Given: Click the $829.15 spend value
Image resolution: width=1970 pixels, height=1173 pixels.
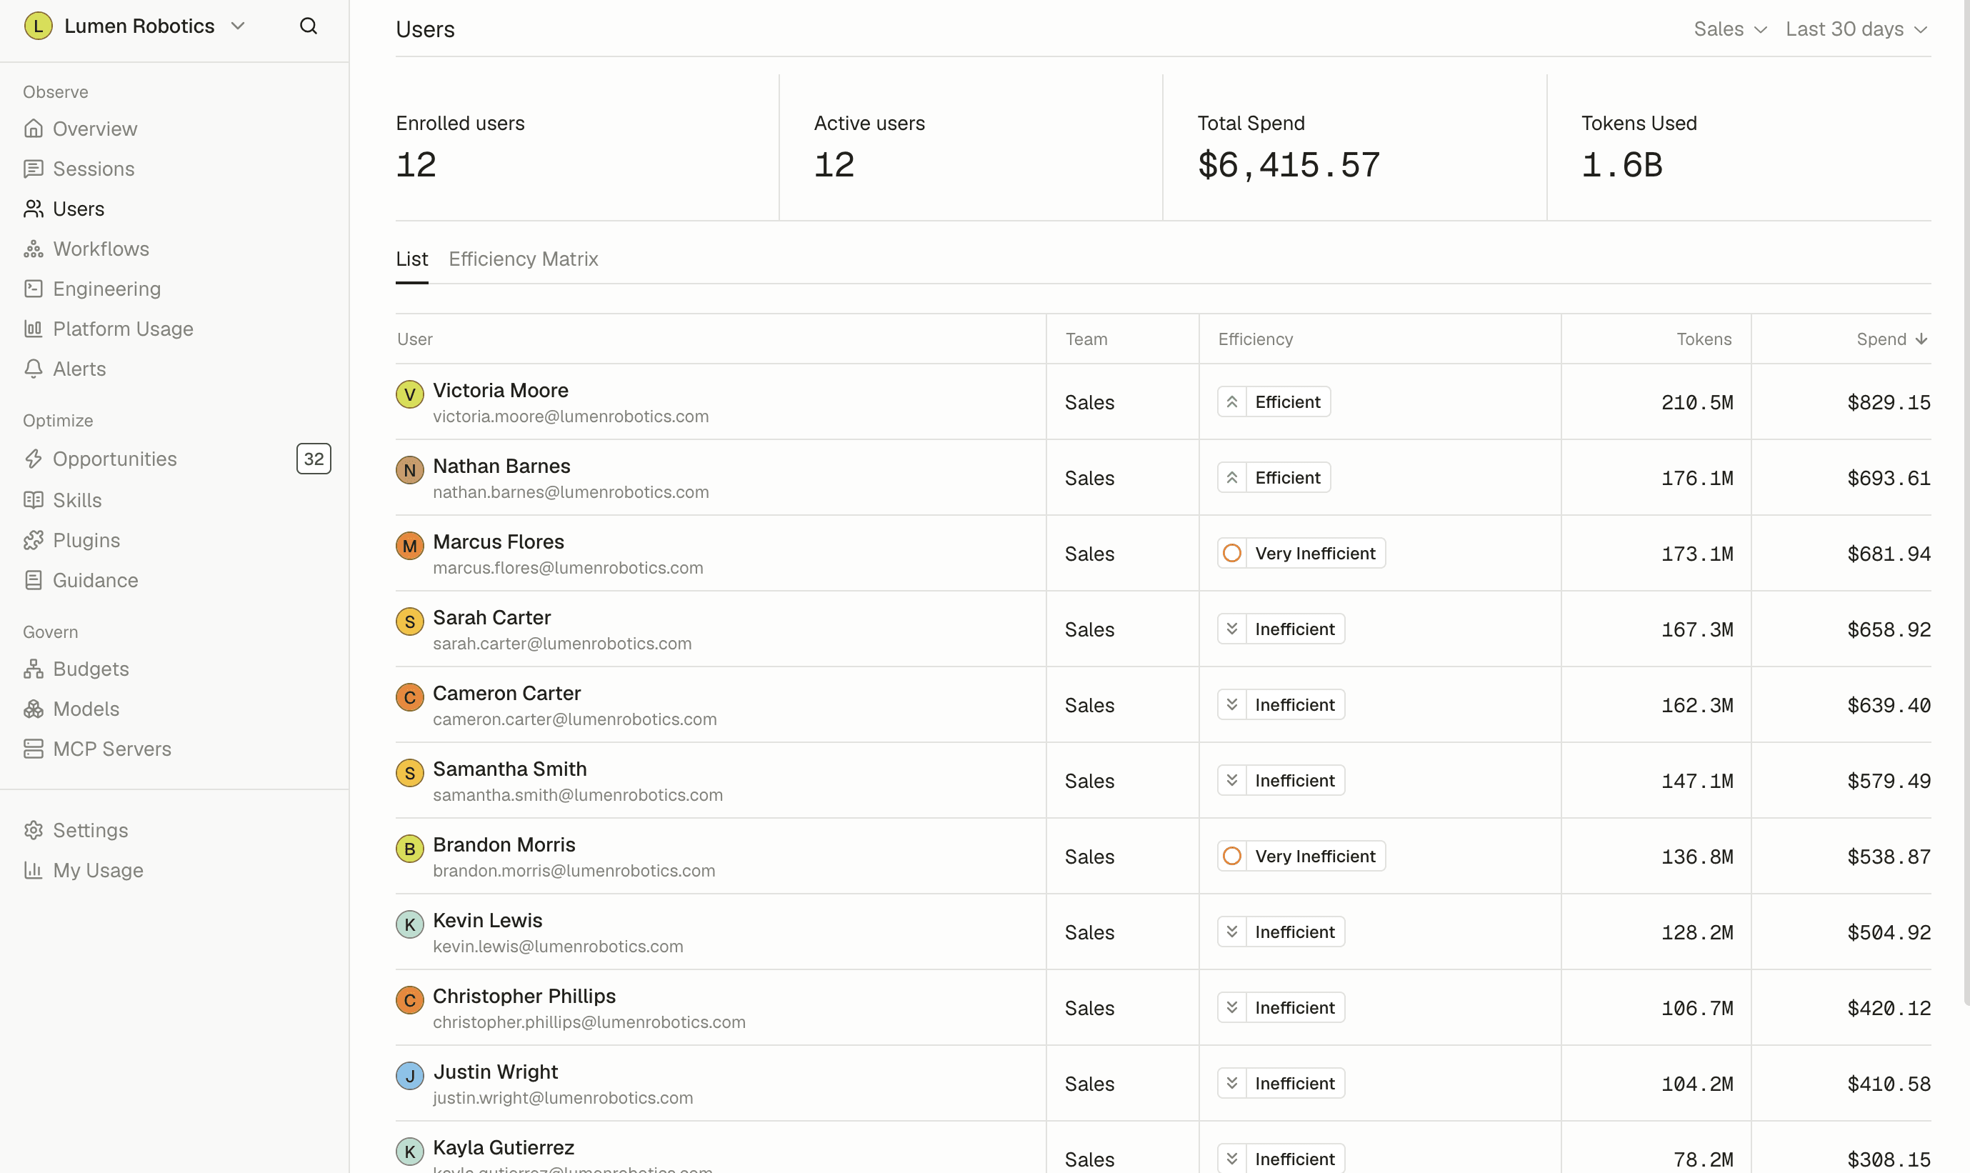Looking at the screenshot, I should (x=1888, y=402).
